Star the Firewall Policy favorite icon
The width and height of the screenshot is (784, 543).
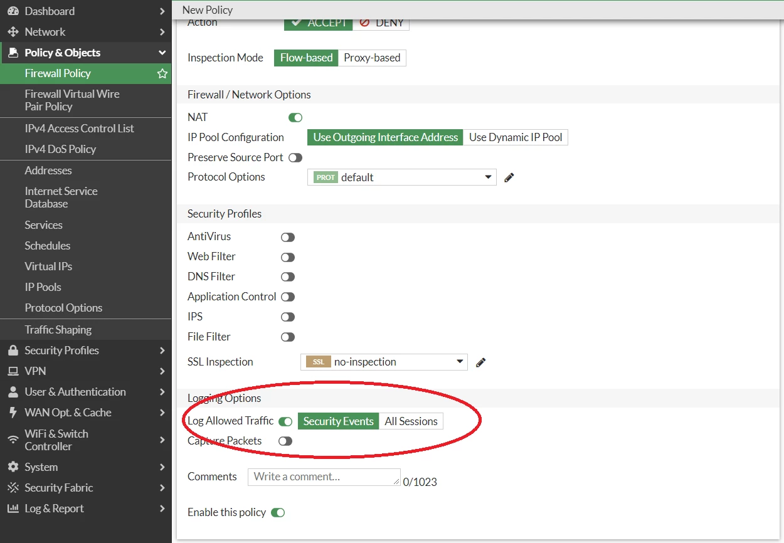click(x=162, y=73)
